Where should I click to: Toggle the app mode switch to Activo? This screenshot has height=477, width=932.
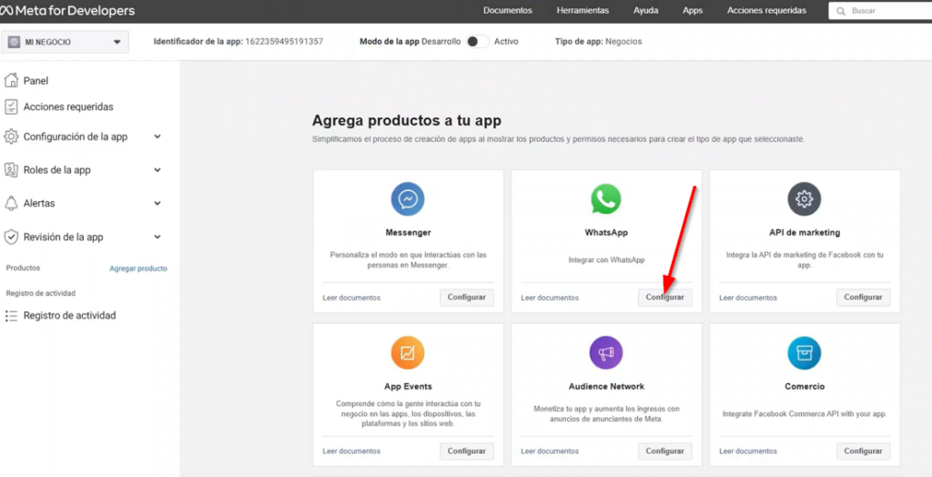477,42
